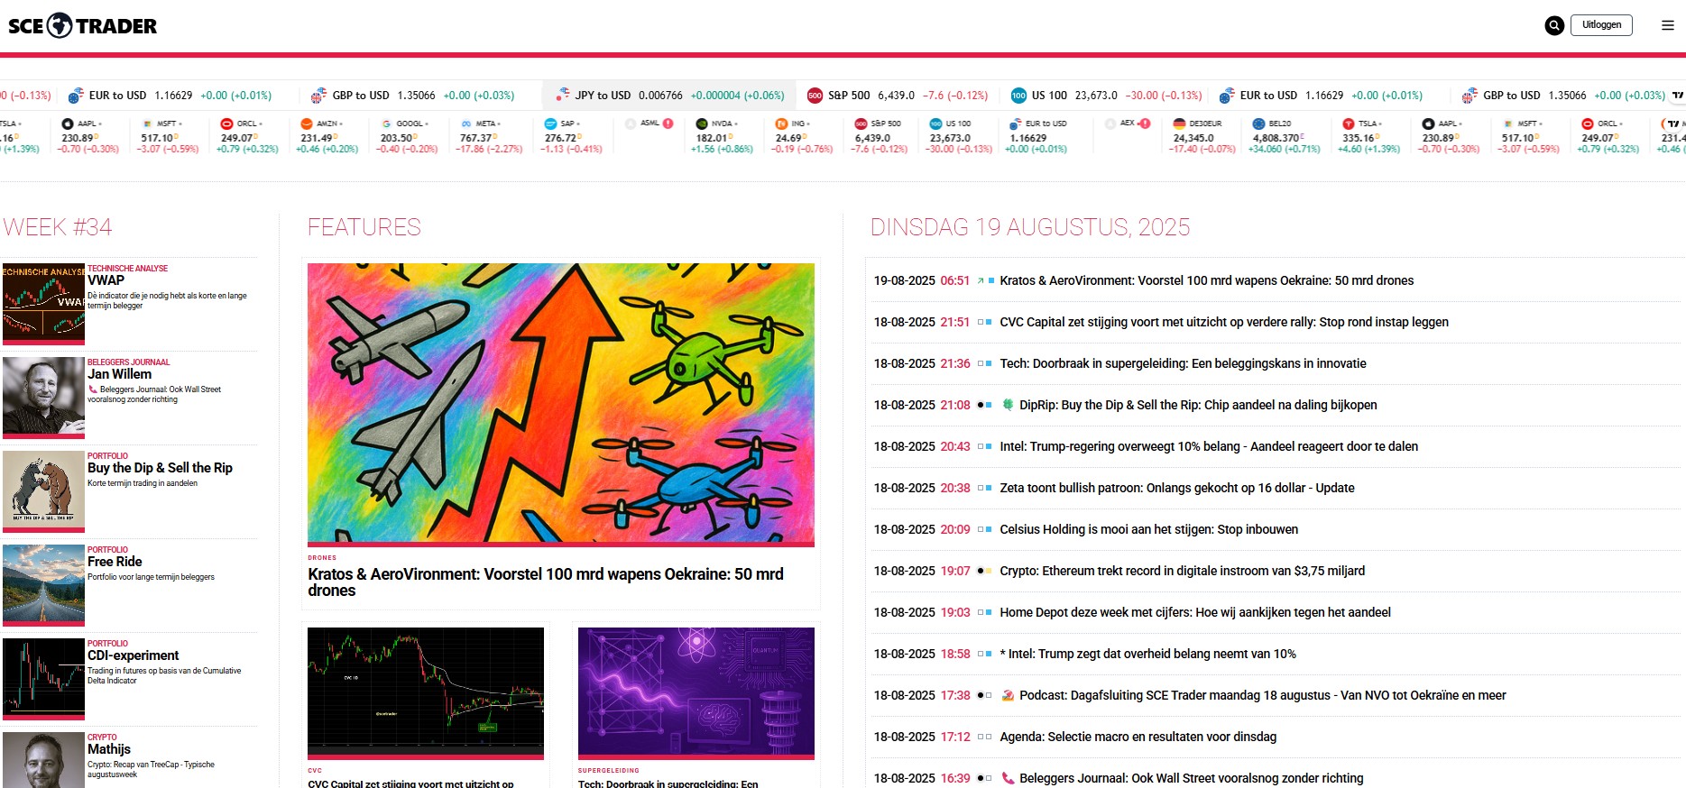Open the hamburger menu icon
The width and height of the screenshot is (1686, 788).
point(1668,25)
